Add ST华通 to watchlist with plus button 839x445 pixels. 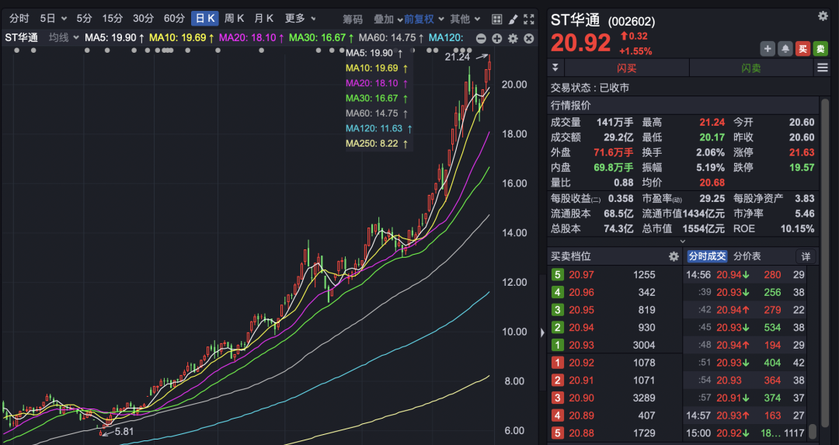[x=768, y=49]
